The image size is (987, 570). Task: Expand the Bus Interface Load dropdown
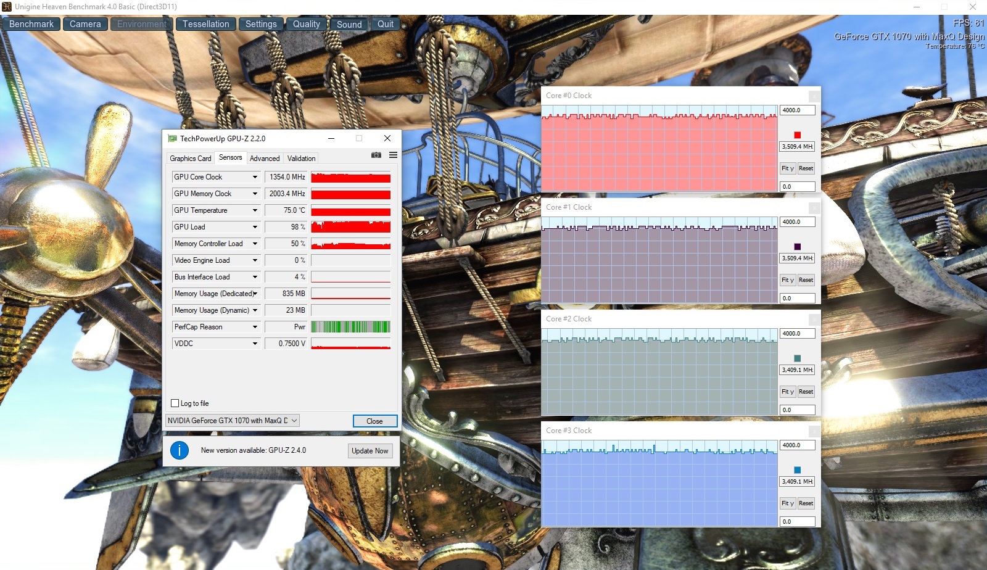pos(255,277)
